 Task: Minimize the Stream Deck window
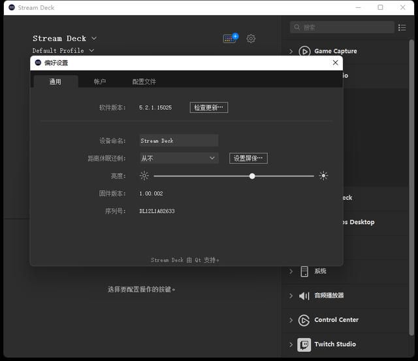[358, 7]
